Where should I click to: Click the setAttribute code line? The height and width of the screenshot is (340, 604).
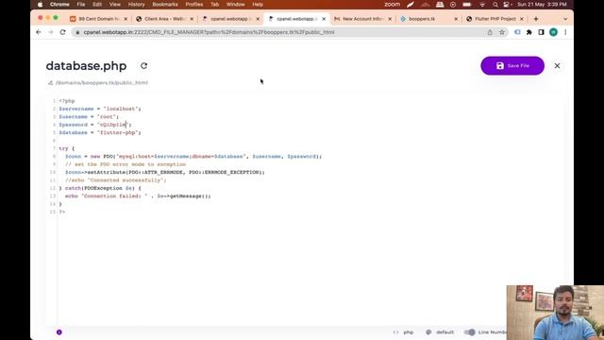pyautogui.click(x=165, y=172)
